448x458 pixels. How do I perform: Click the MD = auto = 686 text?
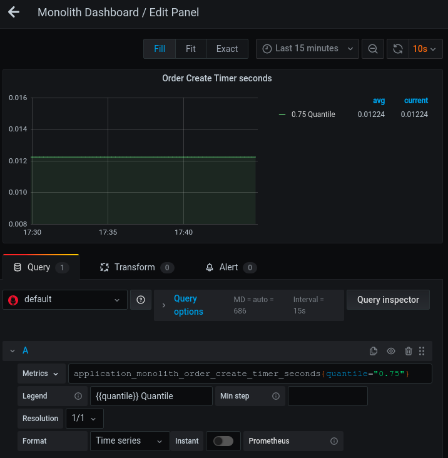tap(253, 305)
